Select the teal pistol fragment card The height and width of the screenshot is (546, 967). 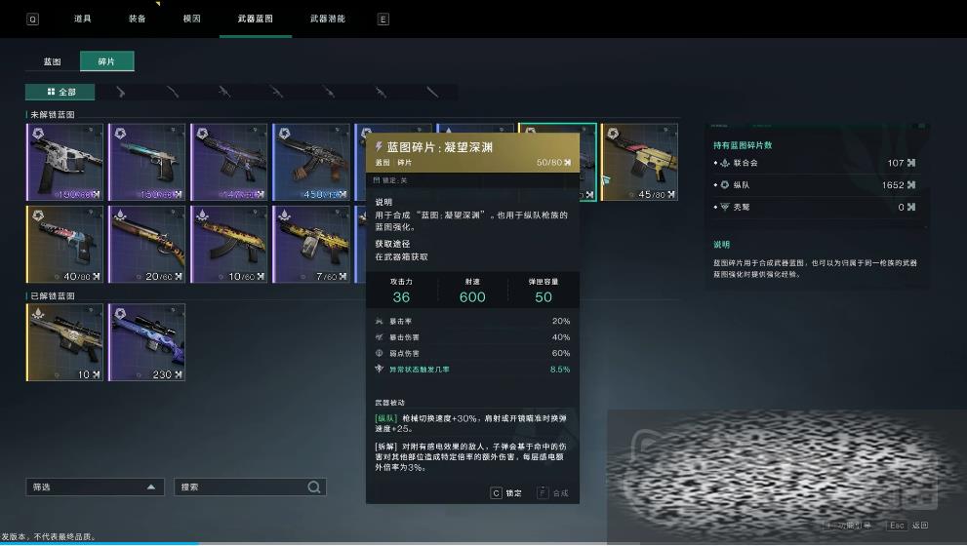tap(146, 162)
